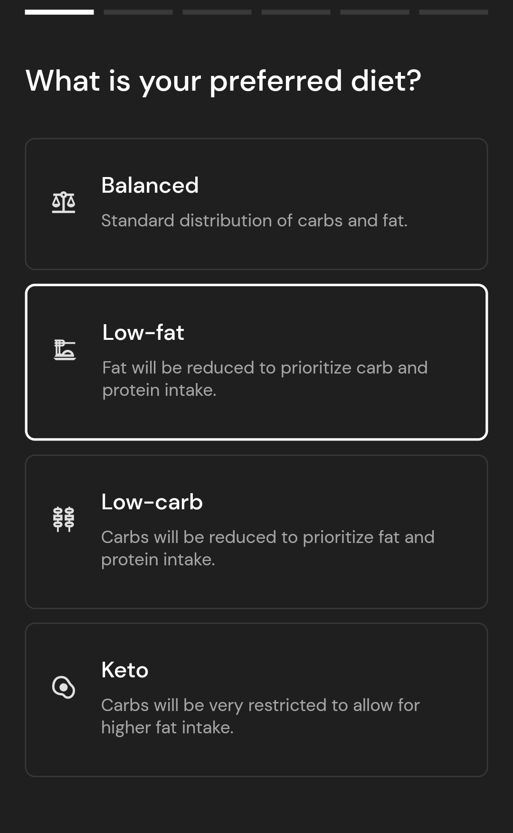Select the Balanced diet title
Image resolution: width=513 pixels, height=833 pixels.
150,185
